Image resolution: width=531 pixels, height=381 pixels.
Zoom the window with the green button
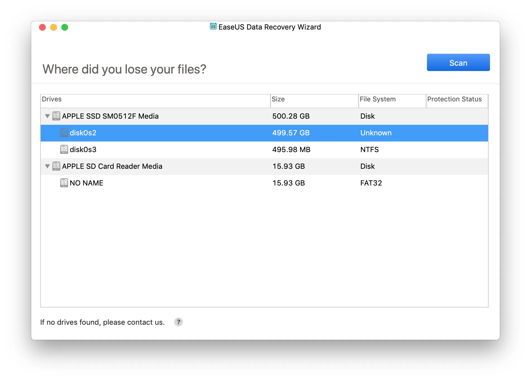click(x=65, y=27)
